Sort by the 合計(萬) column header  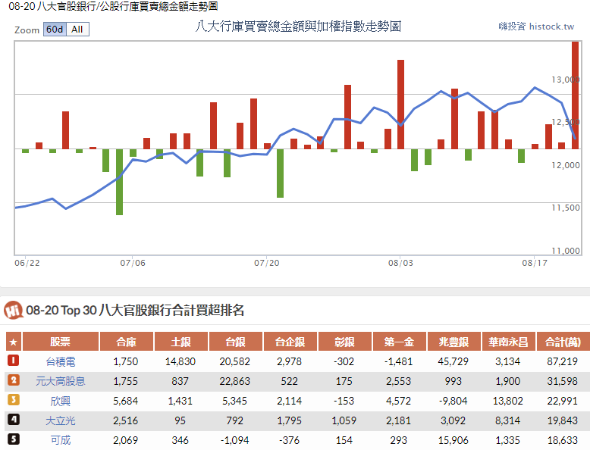point(563,342)
